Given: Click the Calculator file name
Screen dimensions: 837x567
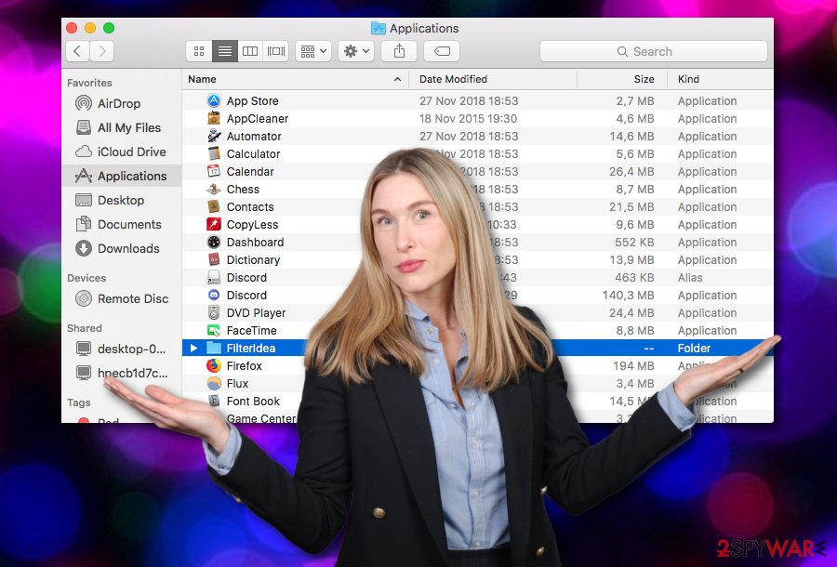Looking at the screenshot, I should pyautogui.click(x=253, y=153).
